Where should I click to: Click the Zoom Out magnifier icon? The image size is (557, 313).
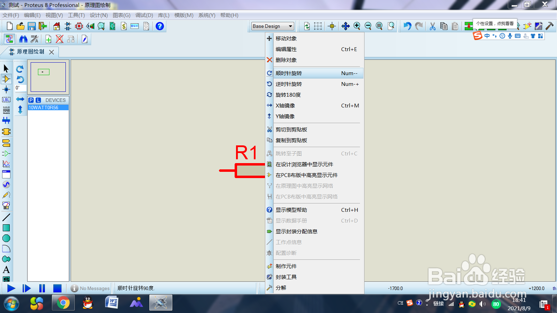[x=368, y=26]
